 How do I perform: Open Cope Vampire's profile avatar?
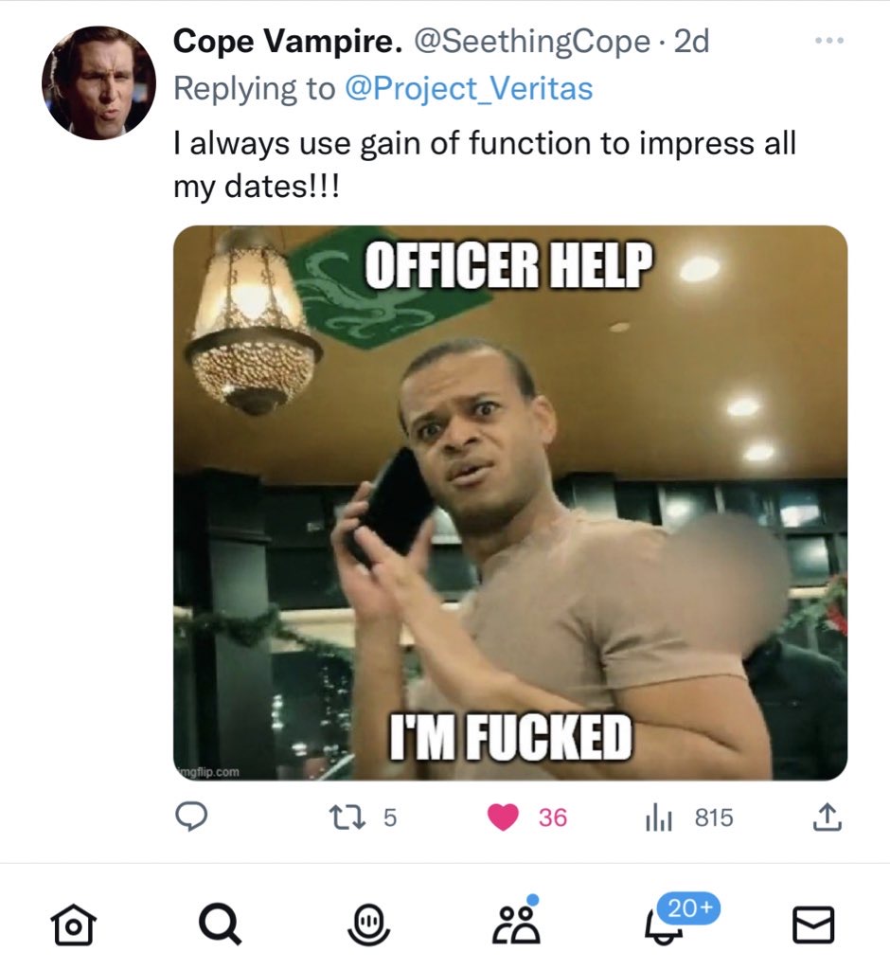(x=98, y=83)
